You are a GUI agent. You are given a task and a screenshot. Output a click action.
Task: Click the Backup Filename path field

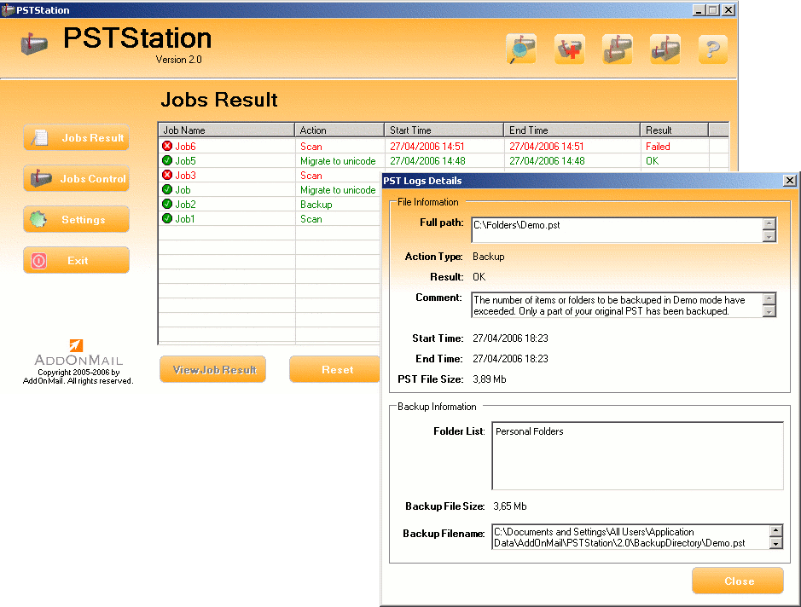click(631, 537)
